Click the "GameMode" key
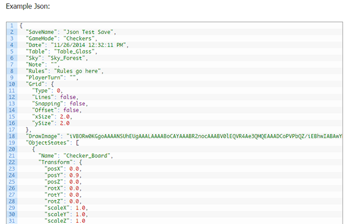Screen dimensions: 349x224 pos(41,38)
